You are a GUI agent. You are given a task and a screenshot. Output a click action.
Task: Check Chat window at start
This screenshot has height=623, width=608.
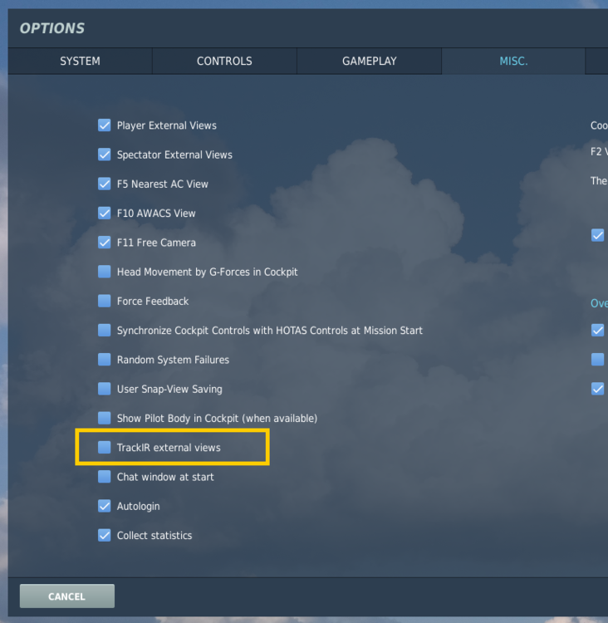coord(105,477)
